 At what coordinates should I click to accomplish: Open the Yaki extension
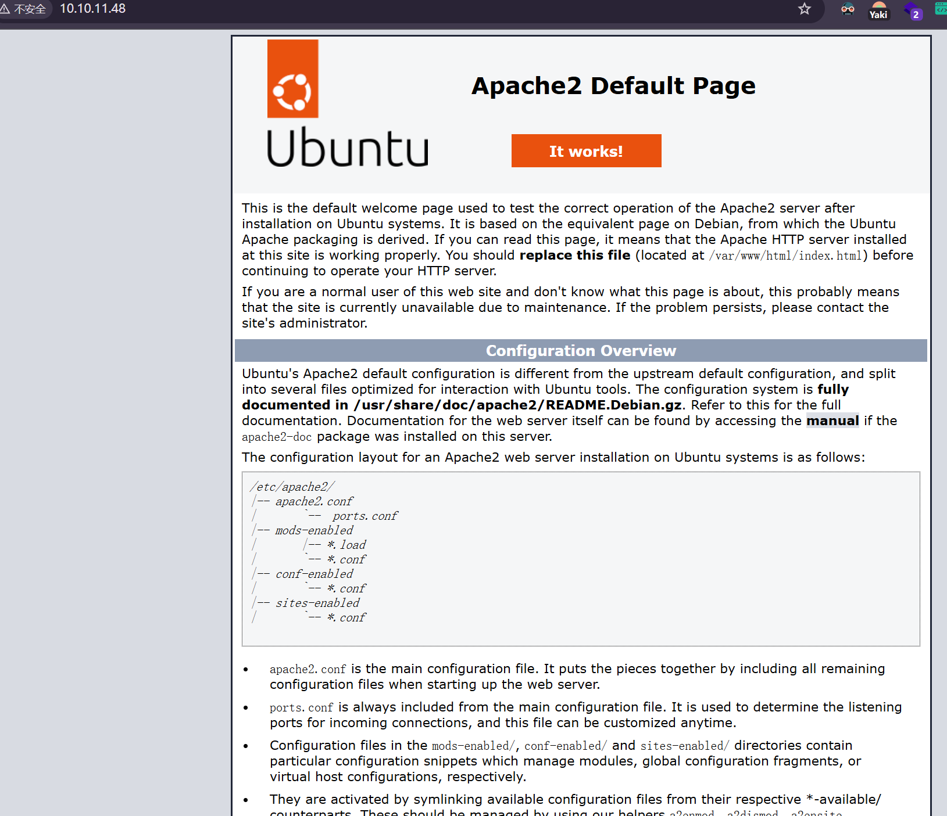(878, 10)
